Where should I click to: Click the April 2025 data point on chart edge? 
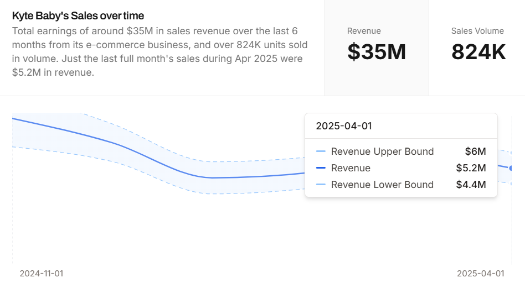click(x=511, y=168)
